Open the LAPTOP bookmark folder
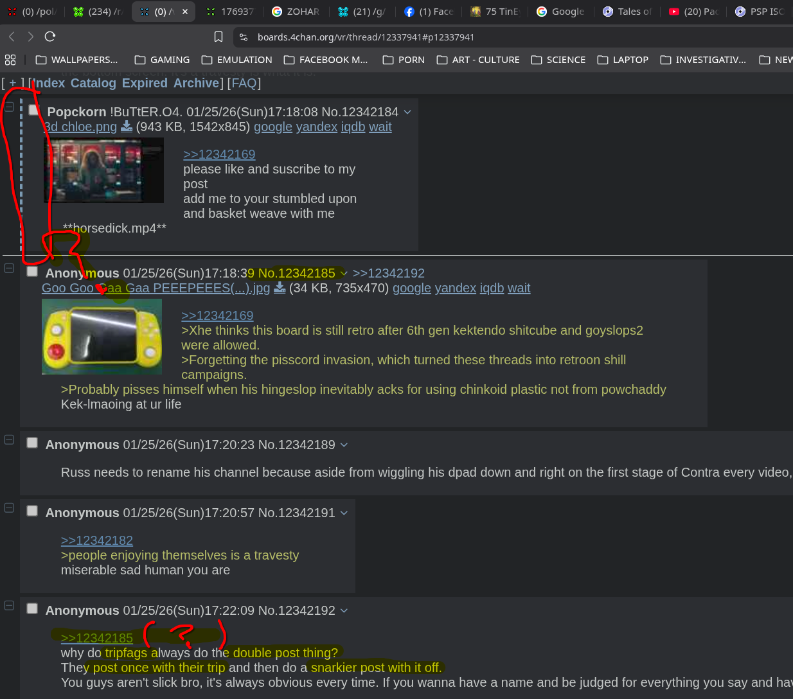Image resolution: width=793 pixels, height=699 pixels. 623,60
